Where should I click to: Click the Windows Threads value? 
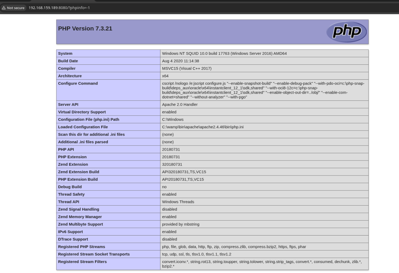tap(178, 202)
